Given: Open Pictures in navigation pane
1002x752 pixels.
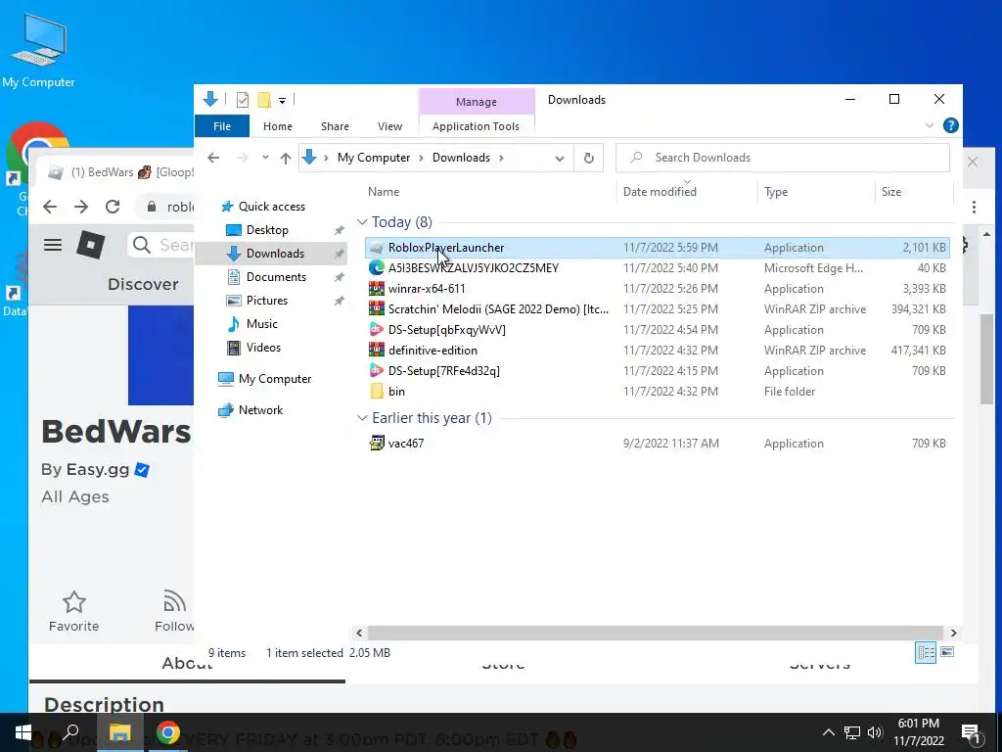Looking at the screenshot, I should [266, 301].
